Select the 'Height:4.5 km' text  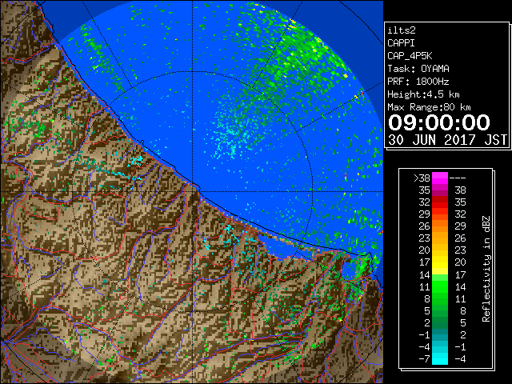pos(423,94)
